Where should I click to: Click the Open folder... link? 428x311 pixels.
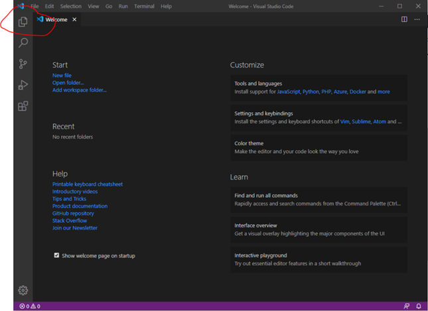[68, 83]
